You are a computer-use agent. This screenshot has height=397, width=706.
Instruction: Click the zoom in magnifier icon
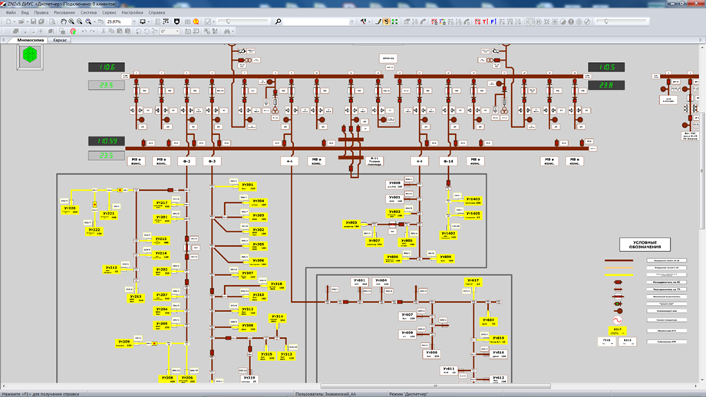pos(72,22)
